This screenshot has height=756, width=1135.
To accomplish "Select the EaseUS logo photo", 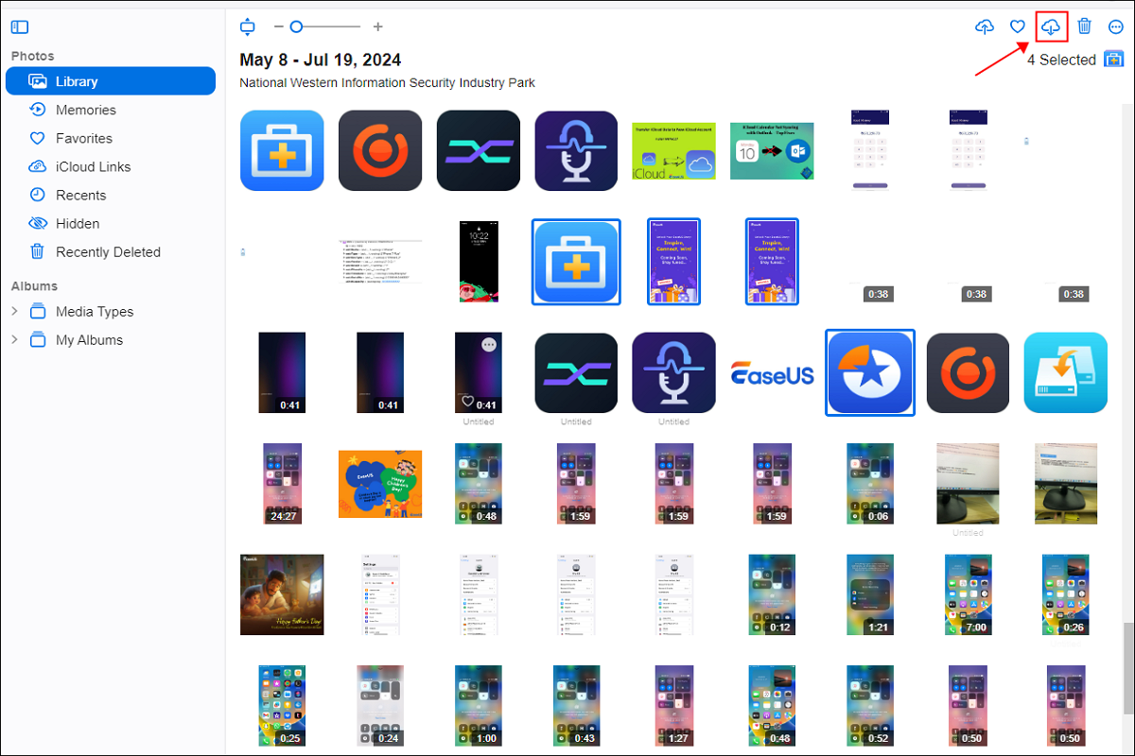I will click(772, 374).
